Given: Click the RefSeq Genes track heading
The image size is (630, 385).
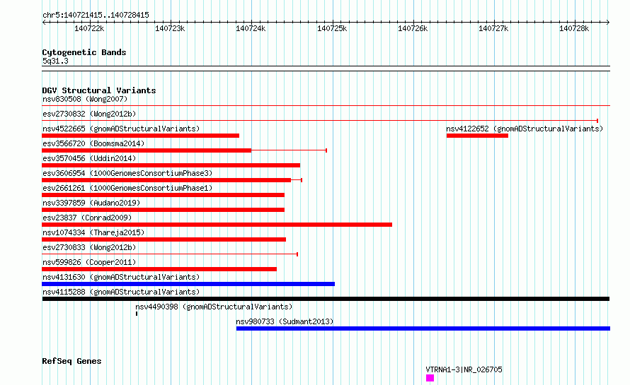Looking at the screenshot, I should (x=71, y=361).
